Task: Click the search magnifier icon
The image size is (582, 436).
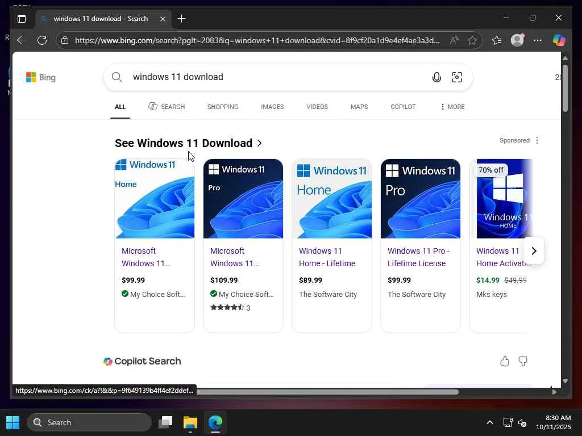Action: point(117,77)
